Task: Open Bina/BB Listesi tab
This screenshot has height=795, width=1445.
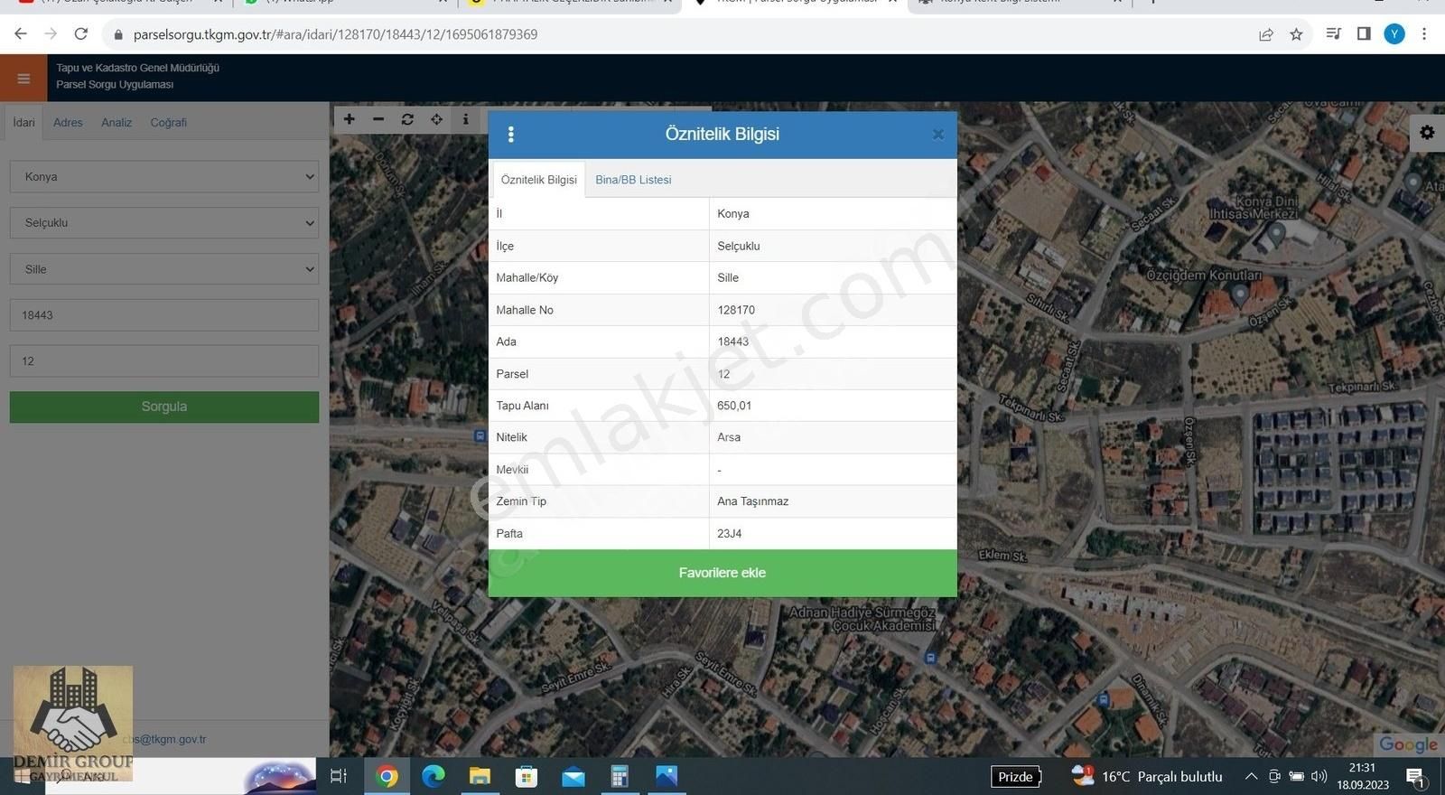Action: (633, 180)
